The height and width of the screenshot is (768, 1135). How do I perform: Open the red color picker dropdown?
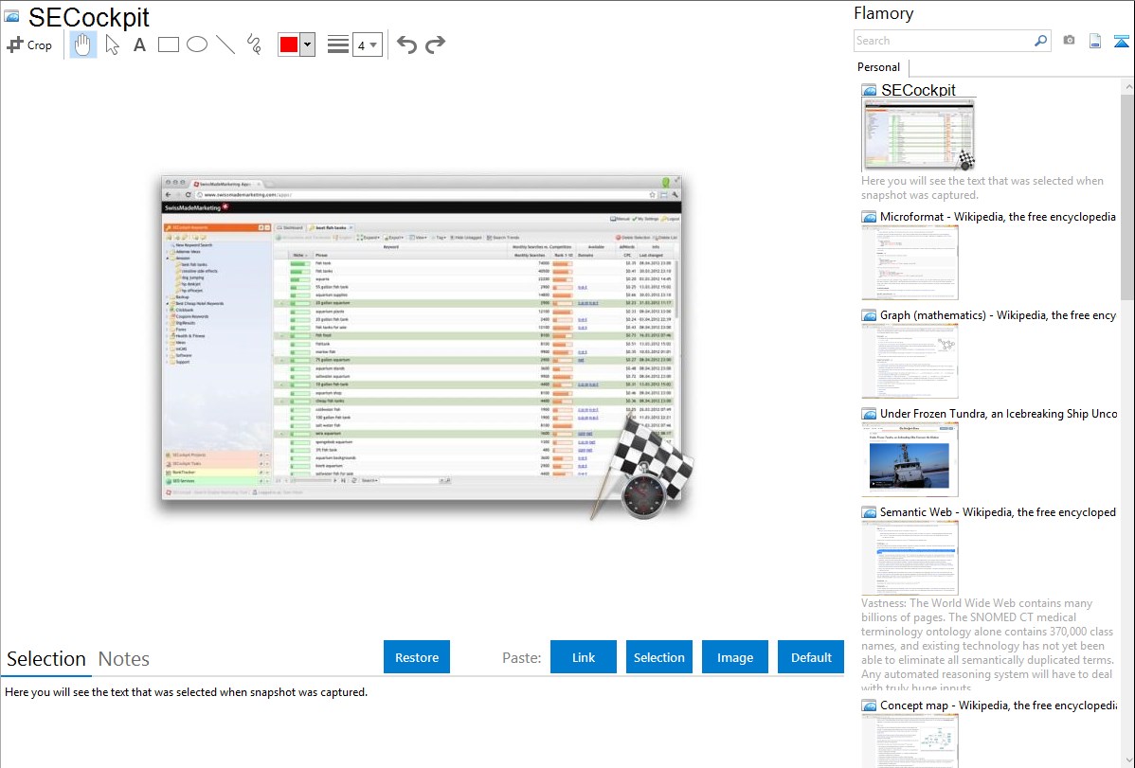(307, 45)
